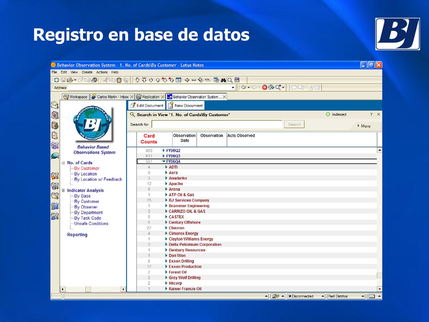The height and width of the screenshot is (322, 429).
Task: Open the Mail bookmark icon in sidebar
Action: tap(55, 105)
